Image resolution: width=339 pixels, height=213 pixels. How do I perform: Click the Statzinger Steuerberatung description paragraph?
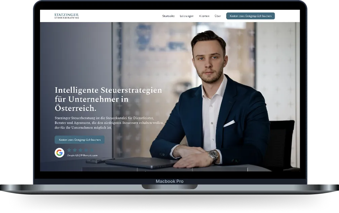[109, 123]
